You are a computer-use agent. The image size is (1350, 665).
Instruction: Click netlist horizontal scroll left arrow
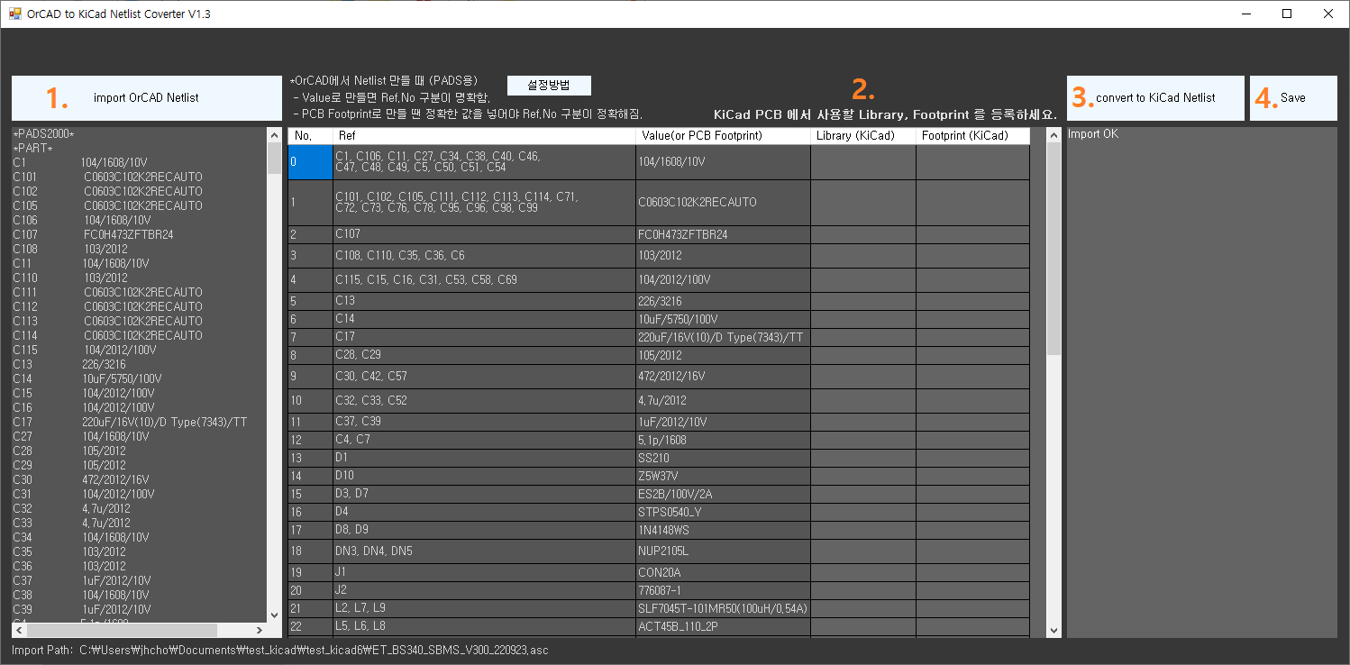(19, 631)
